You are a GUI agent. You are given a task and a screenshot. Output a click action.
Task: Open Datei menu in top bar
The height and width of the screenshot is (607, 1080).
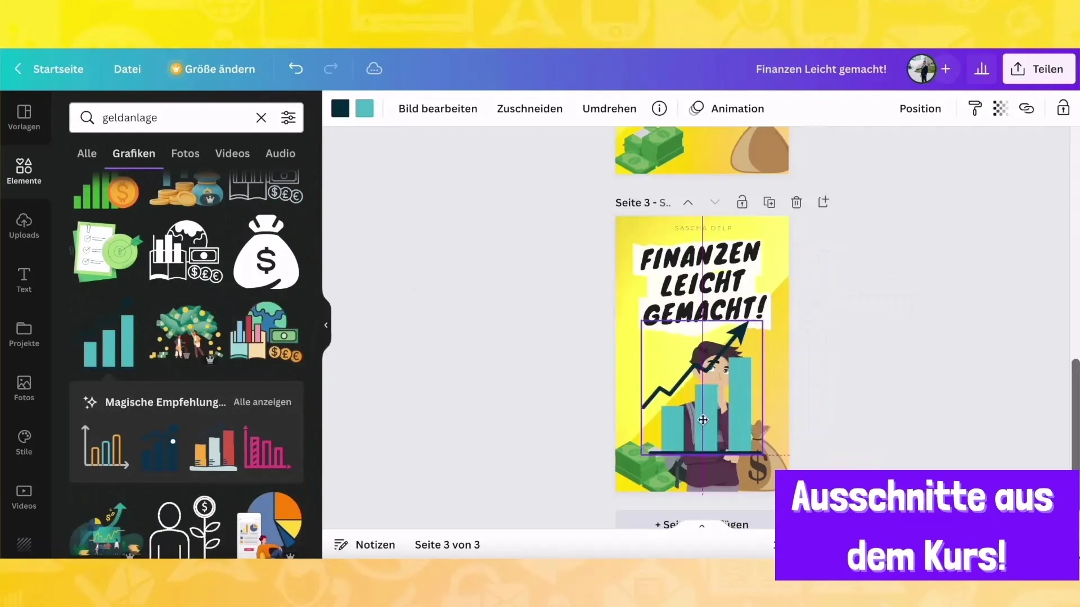(126, 68)
